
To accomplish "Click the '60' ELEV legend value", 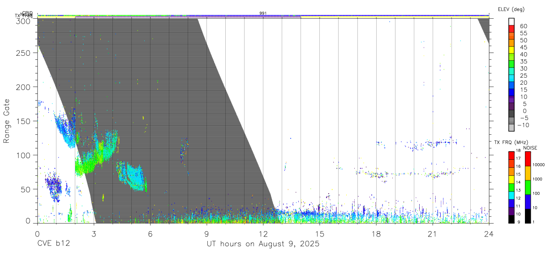I will (523, 26).
